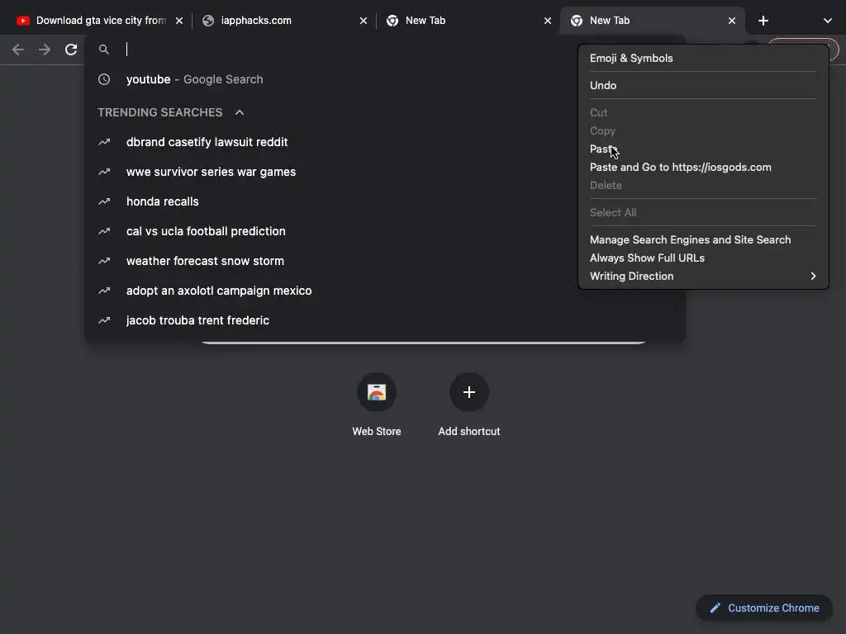This screenshot has width=846, height=634.
Task: Open a new tab with plus icon
Action: click(x=763, y=21)
